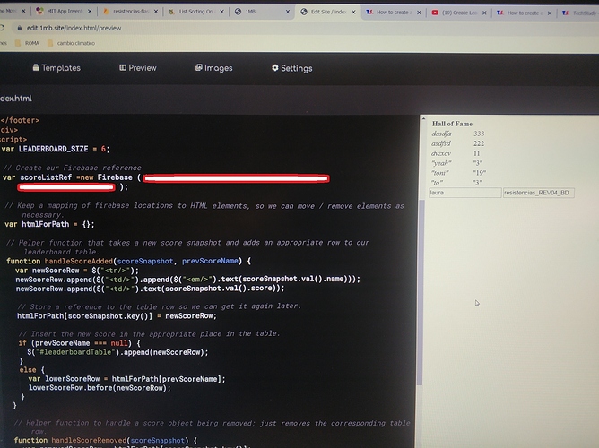Switch to YouTube Create Lea browser tab
Image resolution: width=599 pixels, height=448 pixels.
(460, 13)
